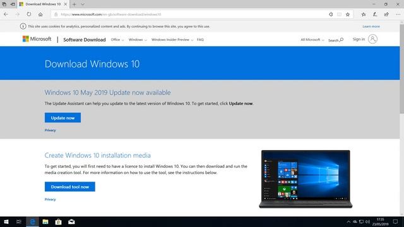Add notes to this page
The image size is (404, 227).
click(375, 15)
